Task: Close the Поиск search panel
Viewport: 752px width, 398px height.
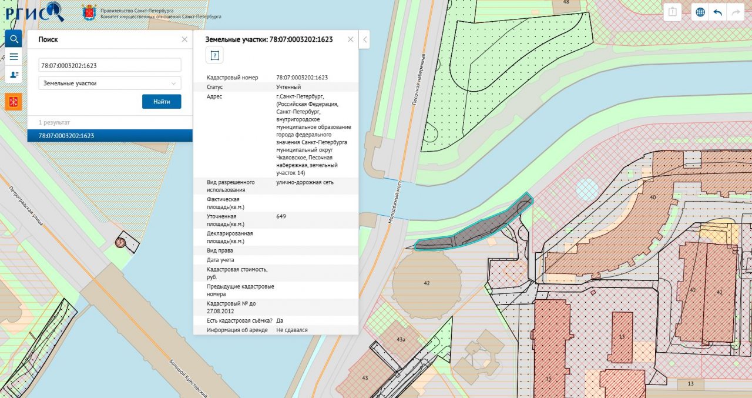Action: (184, 39)
